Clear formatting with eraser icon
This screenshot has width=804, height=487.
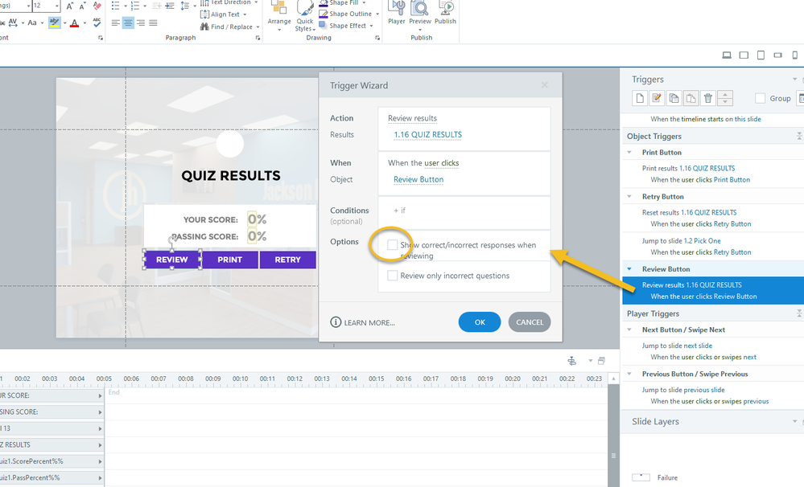97,6
